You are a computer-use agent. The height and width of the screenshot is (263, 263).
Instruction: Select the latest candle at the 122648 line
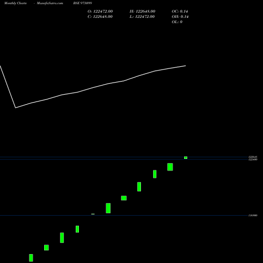[186, 158]
